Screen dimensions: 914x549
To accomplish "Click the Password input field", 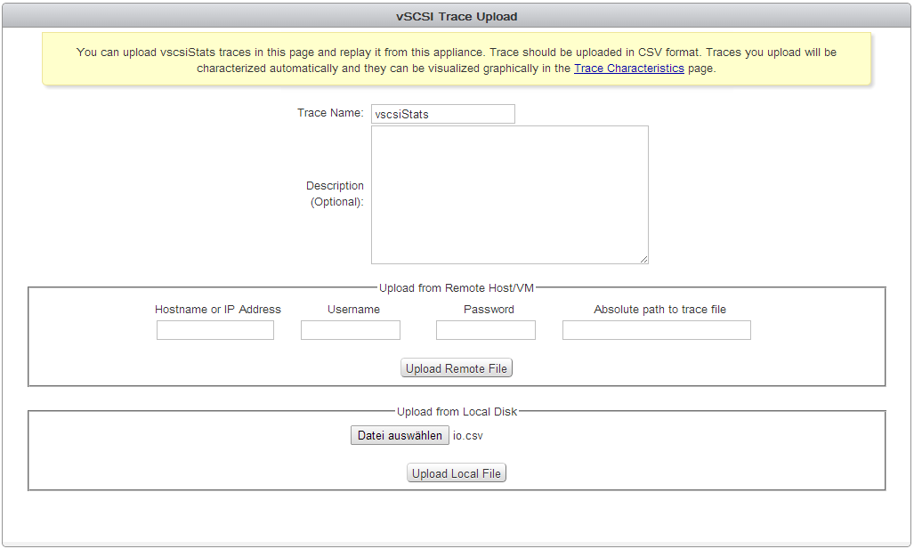I will [486, 330].
